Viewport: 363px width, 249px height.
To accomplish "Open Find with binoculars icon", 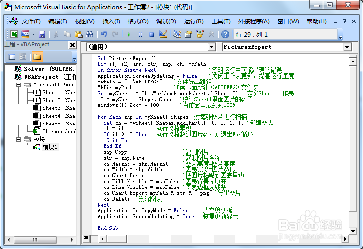I will (89, 35).
